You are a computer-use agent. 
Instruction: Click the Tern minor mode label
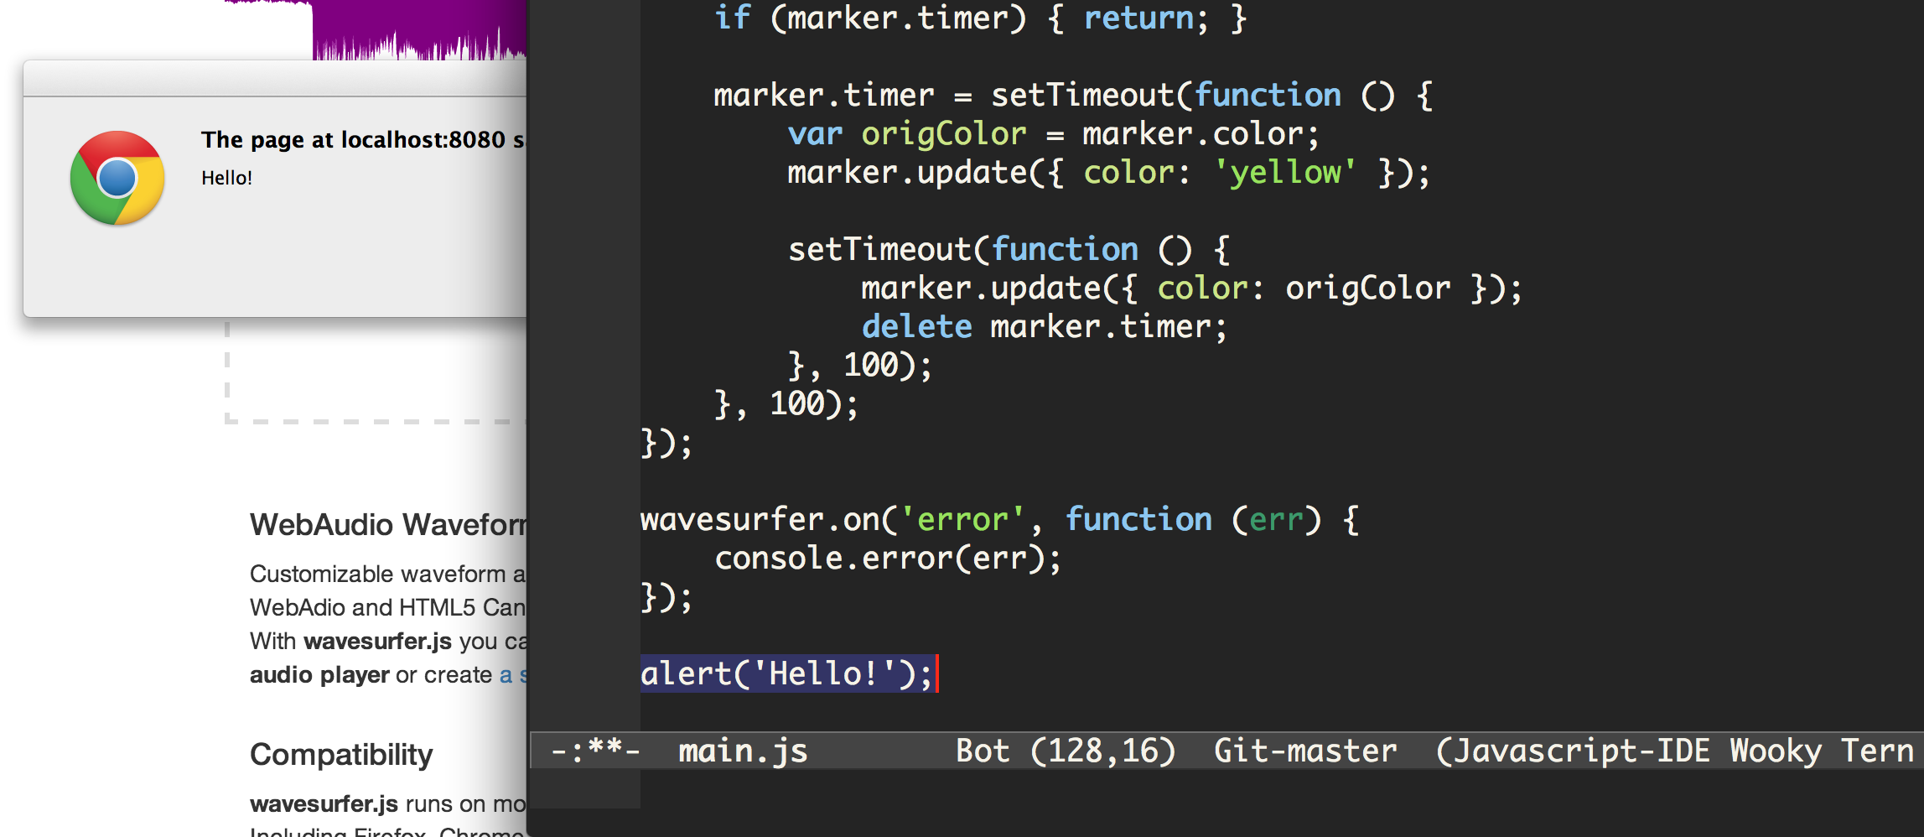(x=1877, y=751)
